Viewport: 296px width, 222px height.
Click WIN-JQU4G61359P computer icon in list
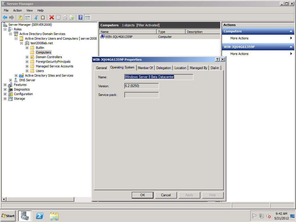(x=102, y=37)
